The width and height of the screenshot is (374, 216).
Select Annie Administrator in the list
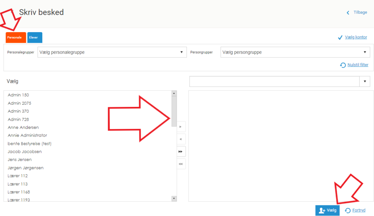pos(27,135)
